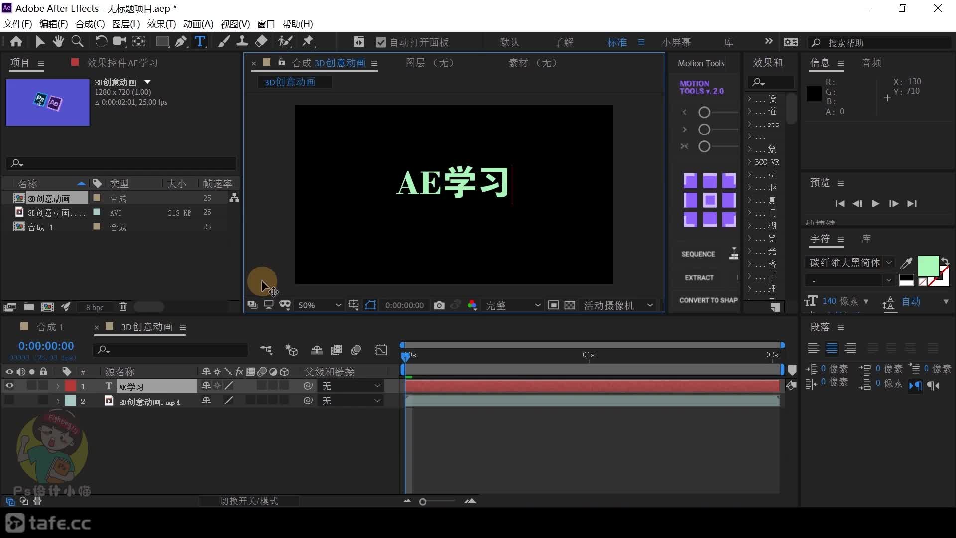The width and height of the screenshot is (956, 538).
Task: Open the green fill color swatch
Action: (928, 266)
